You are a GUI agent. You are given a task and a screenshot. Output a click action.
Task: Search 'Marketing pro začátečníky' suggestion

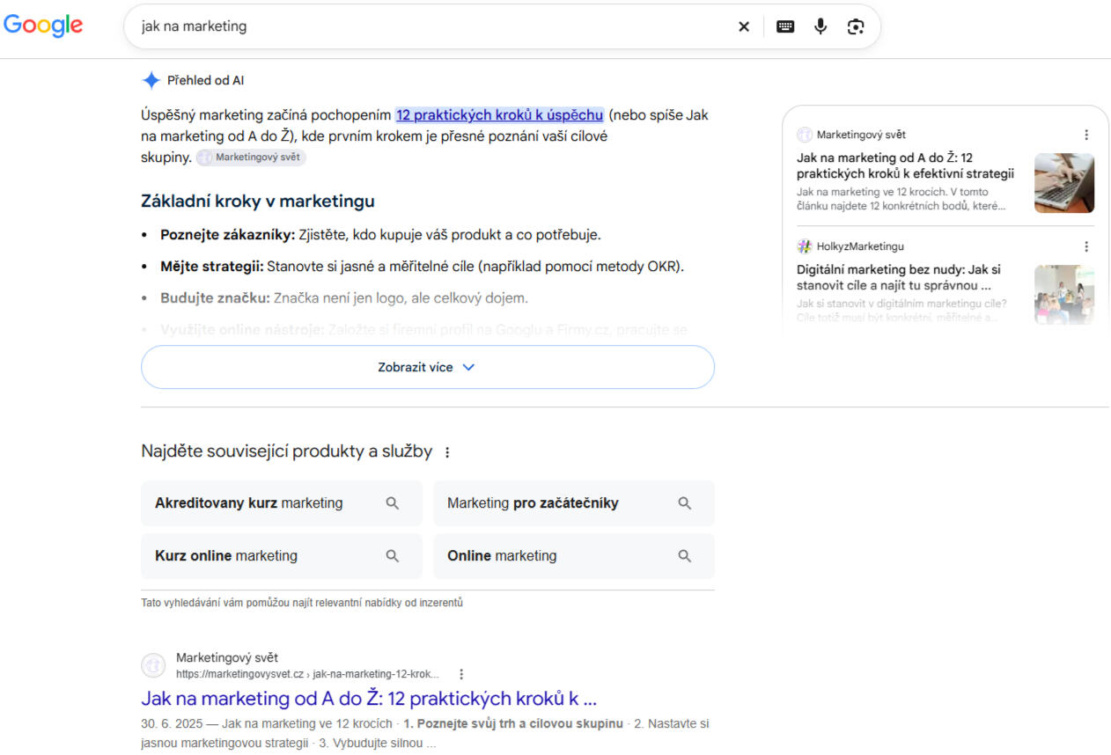tap(574, 503)
